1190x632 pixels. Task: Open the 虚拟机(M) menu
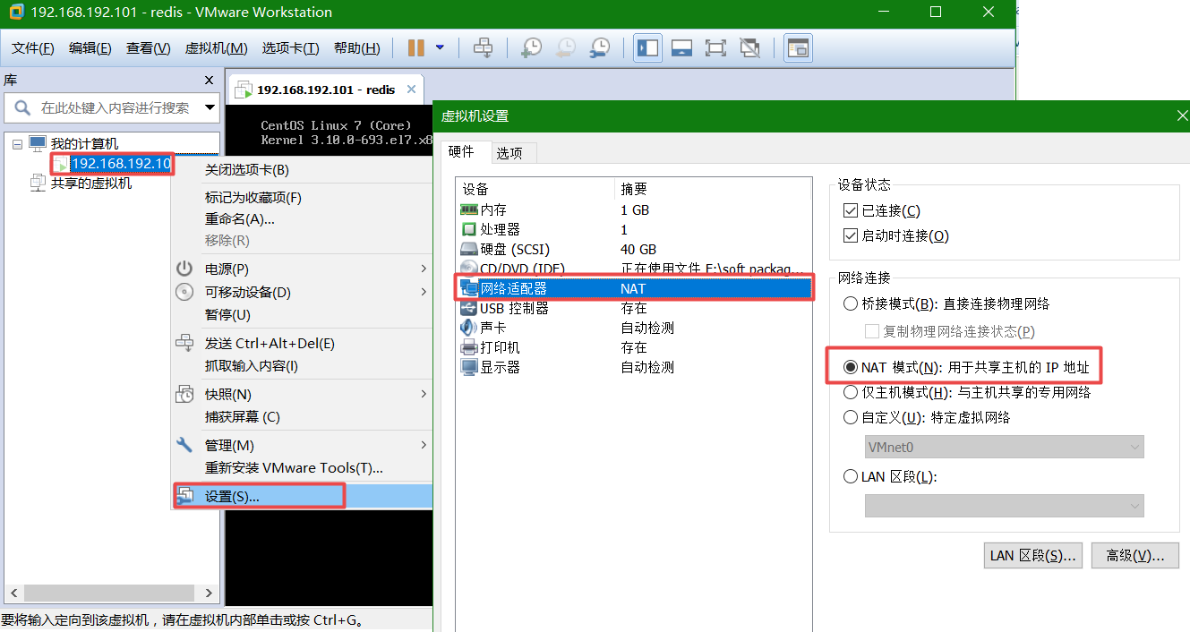[x=216, y=48]
